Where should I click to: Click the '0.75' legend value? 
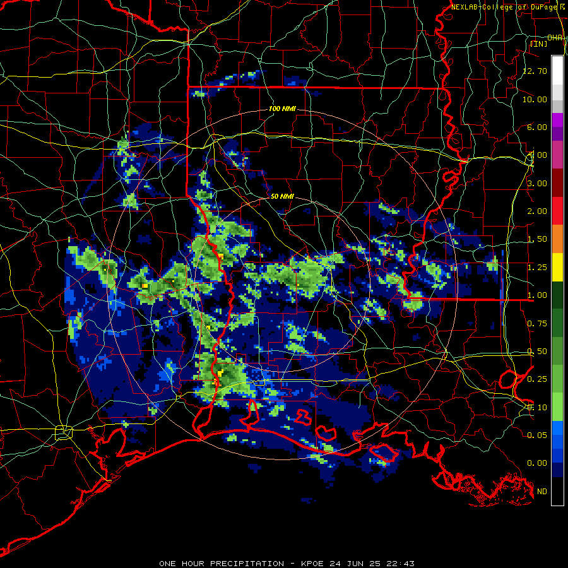[x=537, y=324]
